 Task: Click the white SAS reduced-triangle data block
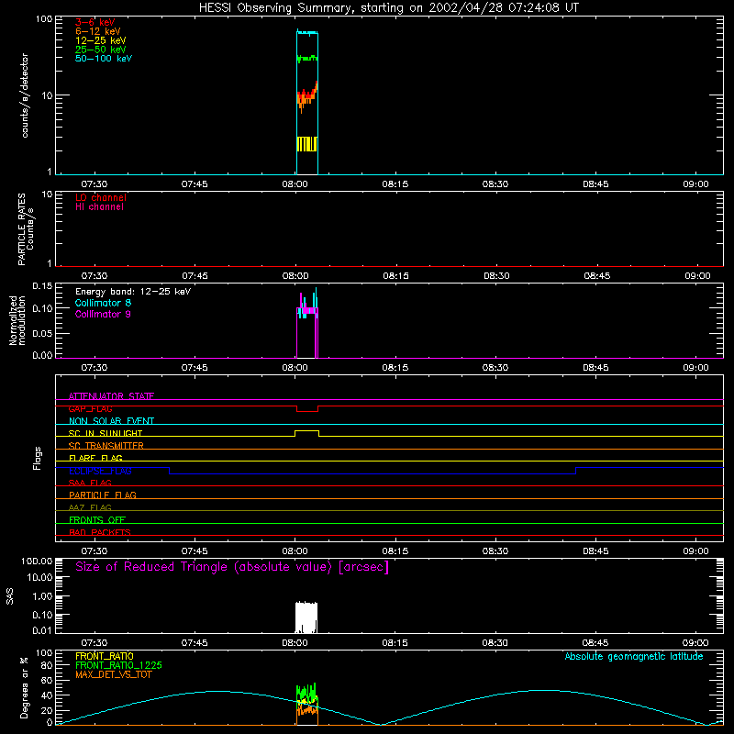coord(306,617)
